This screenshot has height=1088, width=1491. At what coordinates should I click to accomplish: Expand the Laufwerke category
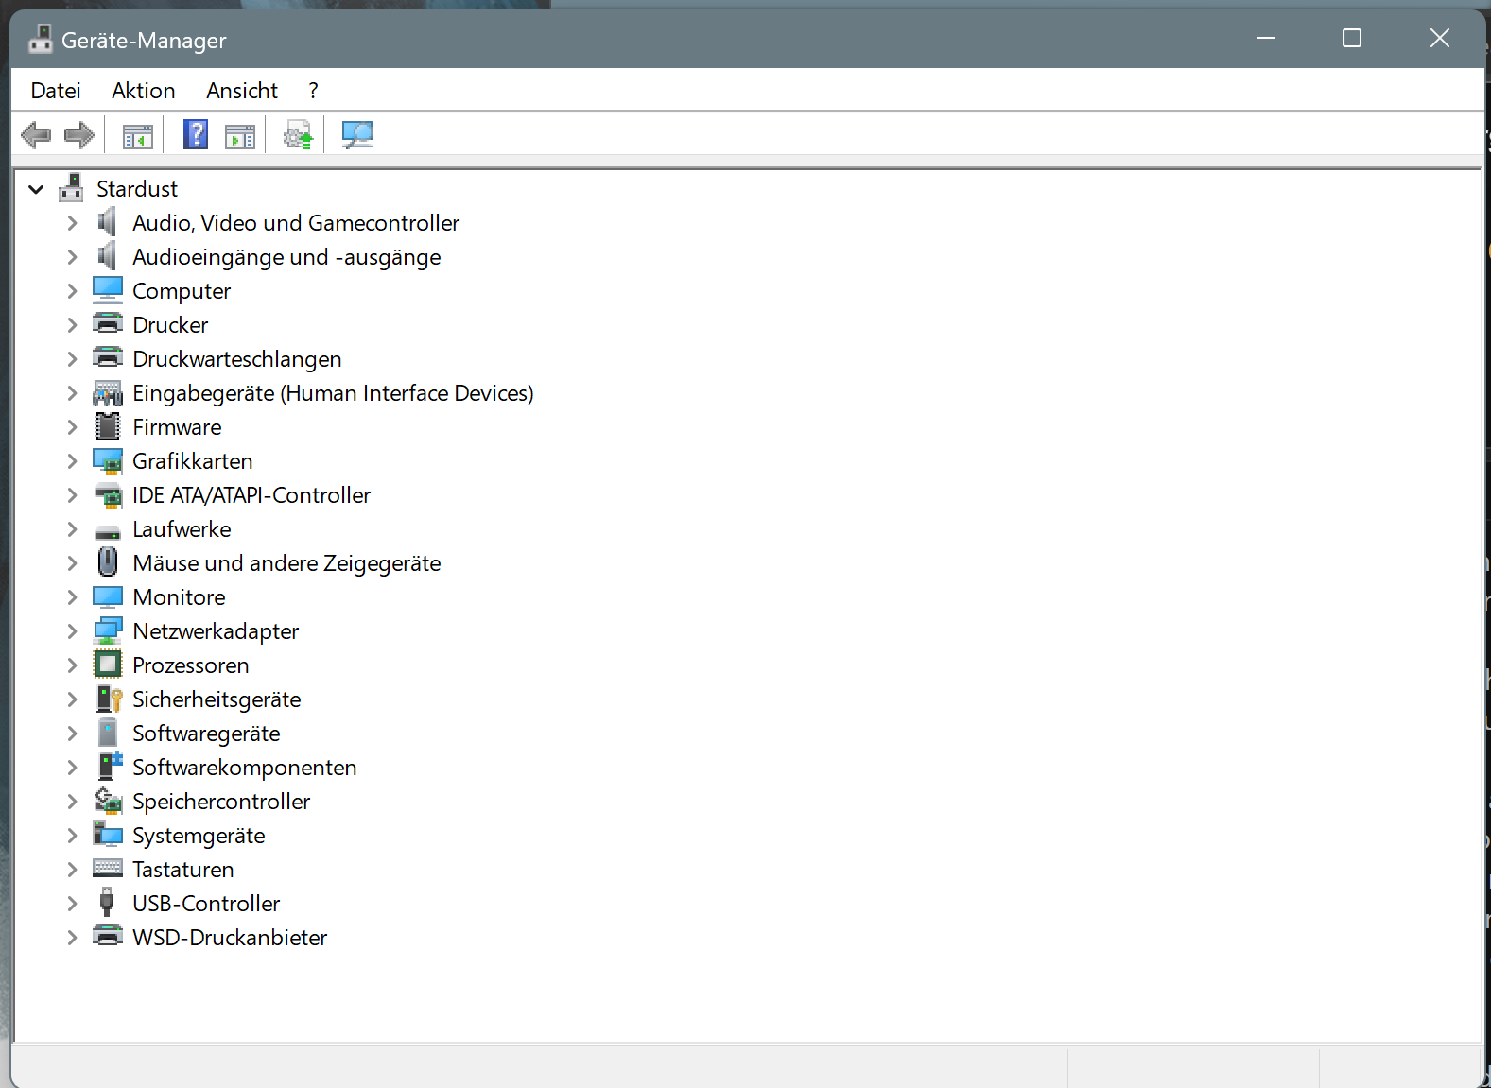coord(72,529)
